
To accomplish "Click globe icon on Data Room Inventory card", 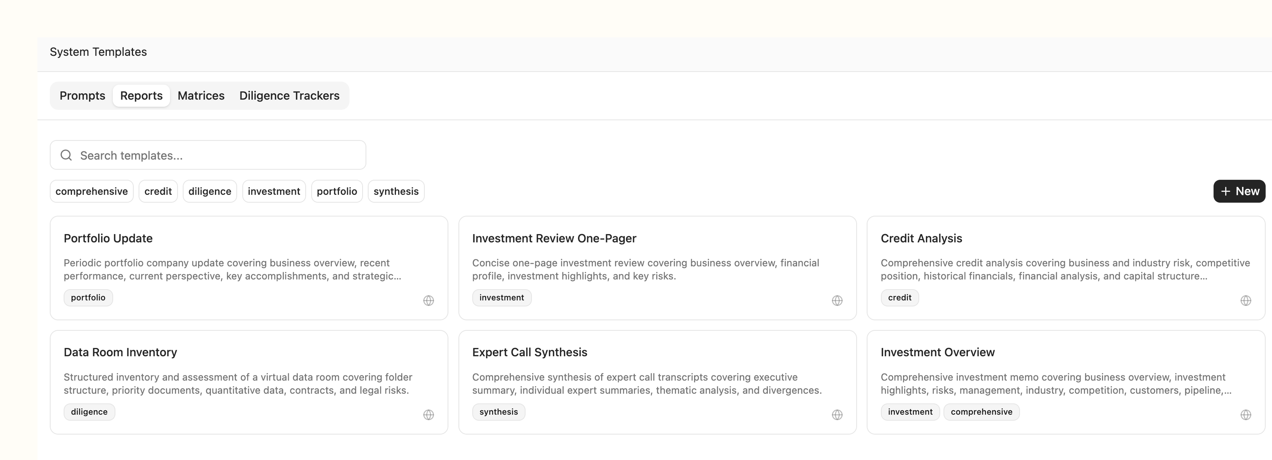I will click(x=428, y=415).
